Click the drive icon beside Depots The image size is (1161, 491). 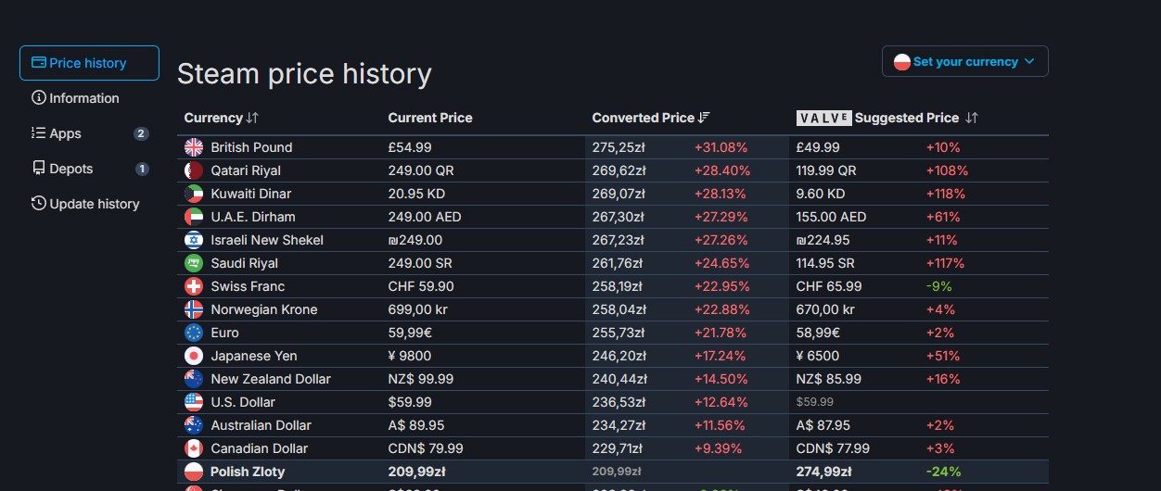(39, 169)
